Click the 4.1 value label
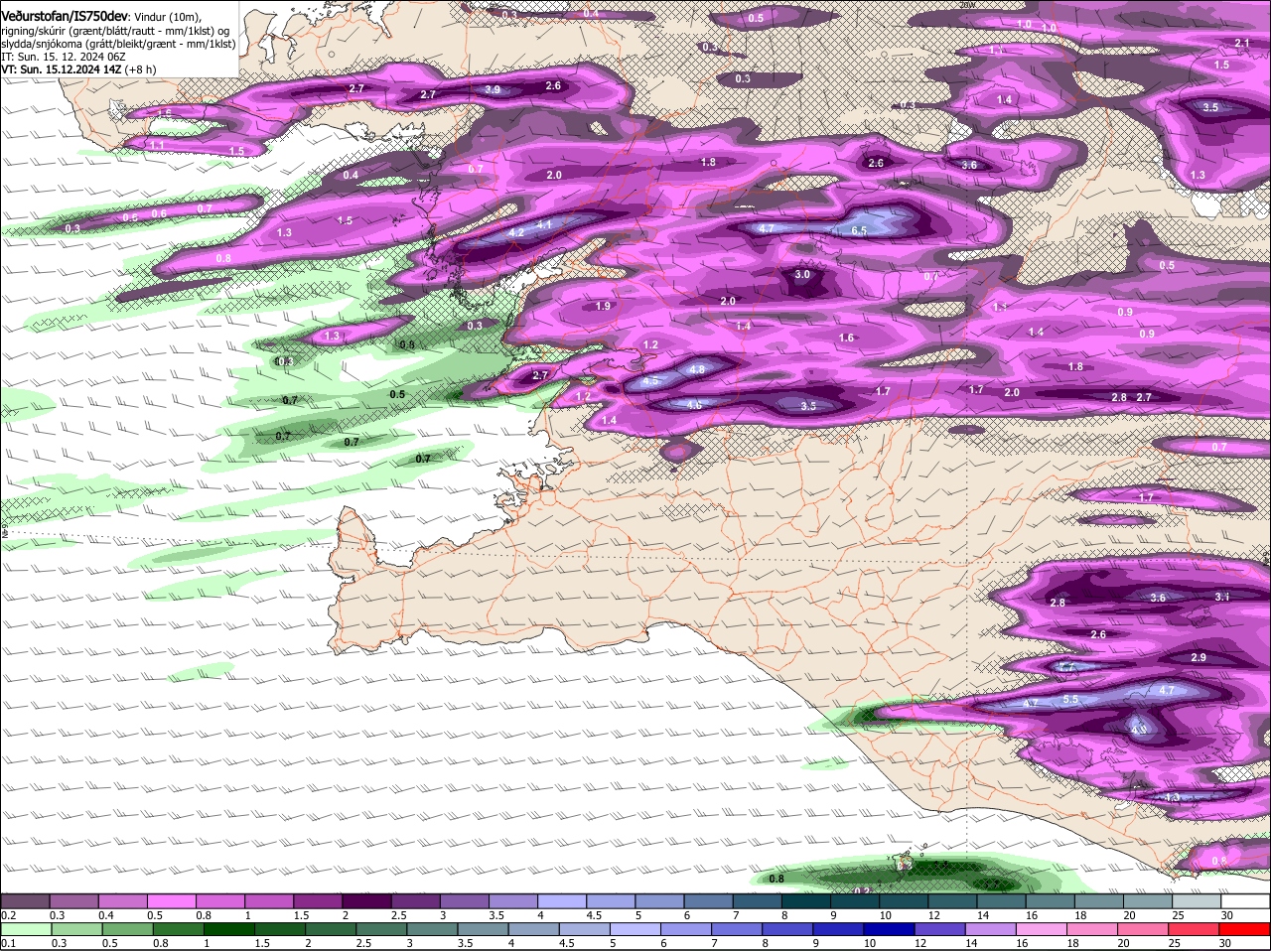Image resolution: width=1271 pixels, height=951 pixels. (544, 225)
